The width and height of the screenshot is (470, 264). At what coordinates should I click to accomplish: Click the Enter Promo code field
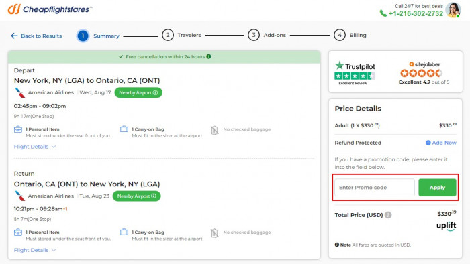(x=375, y=188)
